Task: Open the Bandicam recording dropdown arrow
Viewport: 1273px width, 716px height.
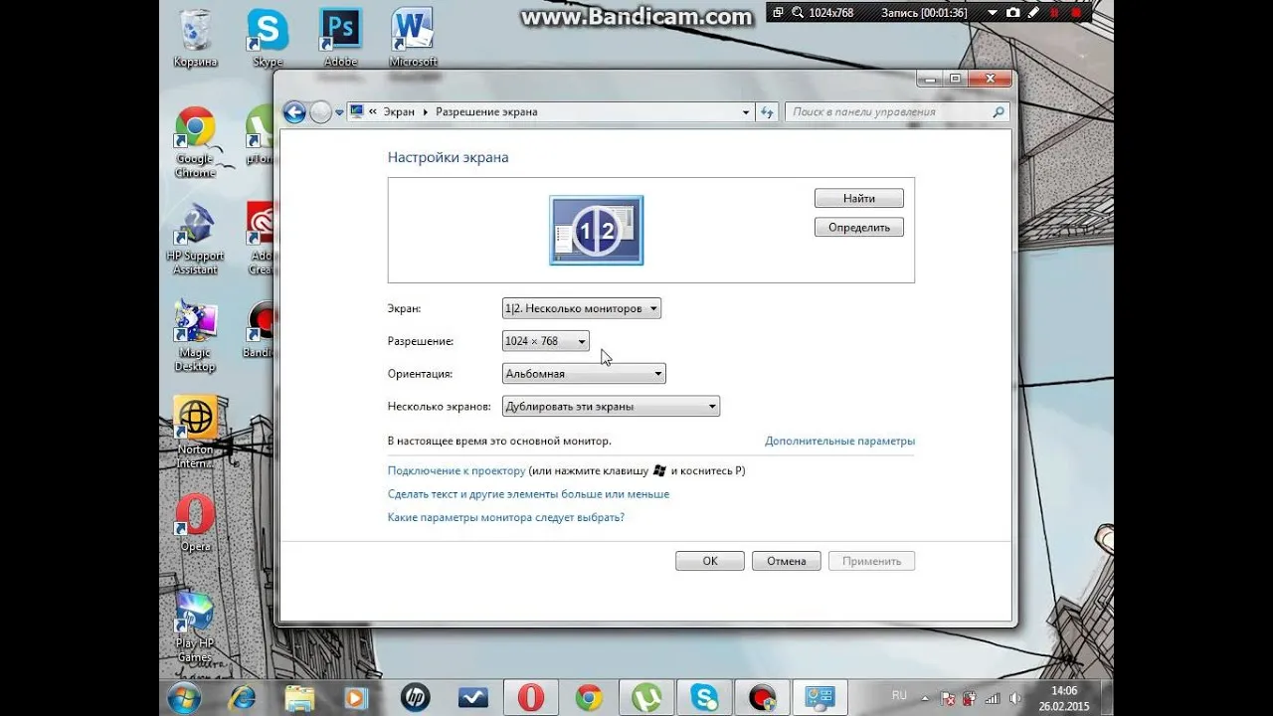Action: point(992,13)
